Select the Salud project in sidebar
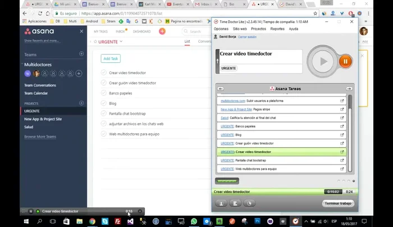Screen dimensions: 393x227 pos(29,127)
